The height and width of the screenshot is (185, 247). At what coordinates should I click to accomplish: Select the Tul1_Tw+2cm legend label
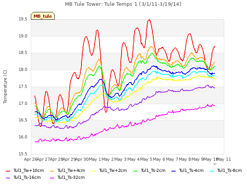click(113, 170)
